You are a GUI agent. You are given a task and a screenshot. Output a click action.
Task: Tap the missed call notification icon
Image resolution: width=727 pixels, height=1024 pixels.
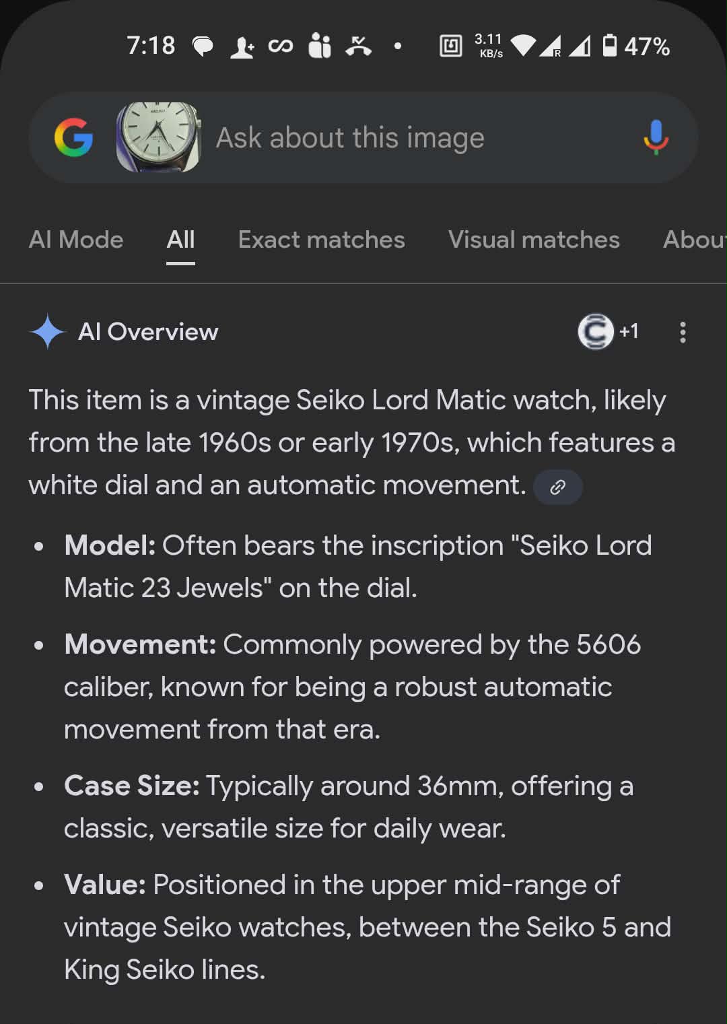tap(358, 46)
